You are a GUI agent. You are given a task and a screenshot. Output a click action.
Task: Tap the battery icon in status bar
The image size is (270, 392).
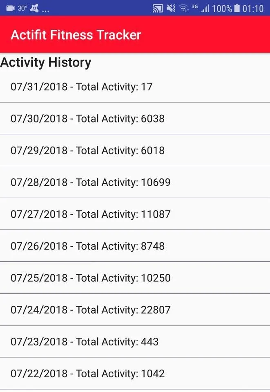coord(237,8)
